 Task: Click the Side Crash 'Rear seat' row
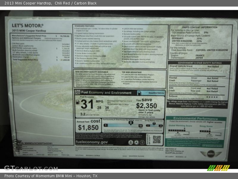pos(204,91)
